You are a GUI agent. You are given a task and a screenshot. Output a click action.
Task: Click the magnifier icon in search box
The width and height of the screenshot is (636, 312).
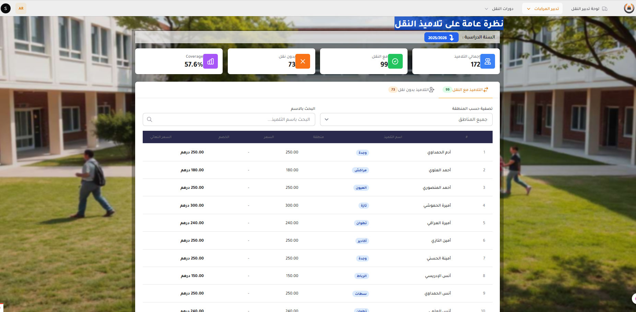(x=150, y=119)
